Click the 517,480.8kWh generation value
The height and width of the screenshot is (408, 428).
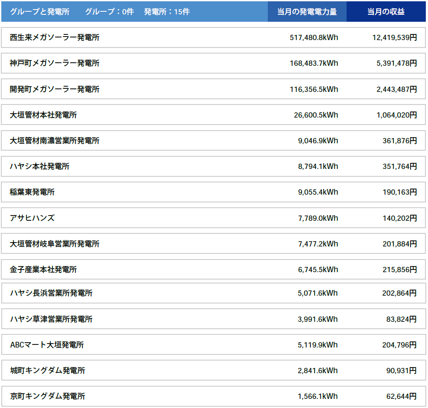pyautogui.click(x=314, y=37)
